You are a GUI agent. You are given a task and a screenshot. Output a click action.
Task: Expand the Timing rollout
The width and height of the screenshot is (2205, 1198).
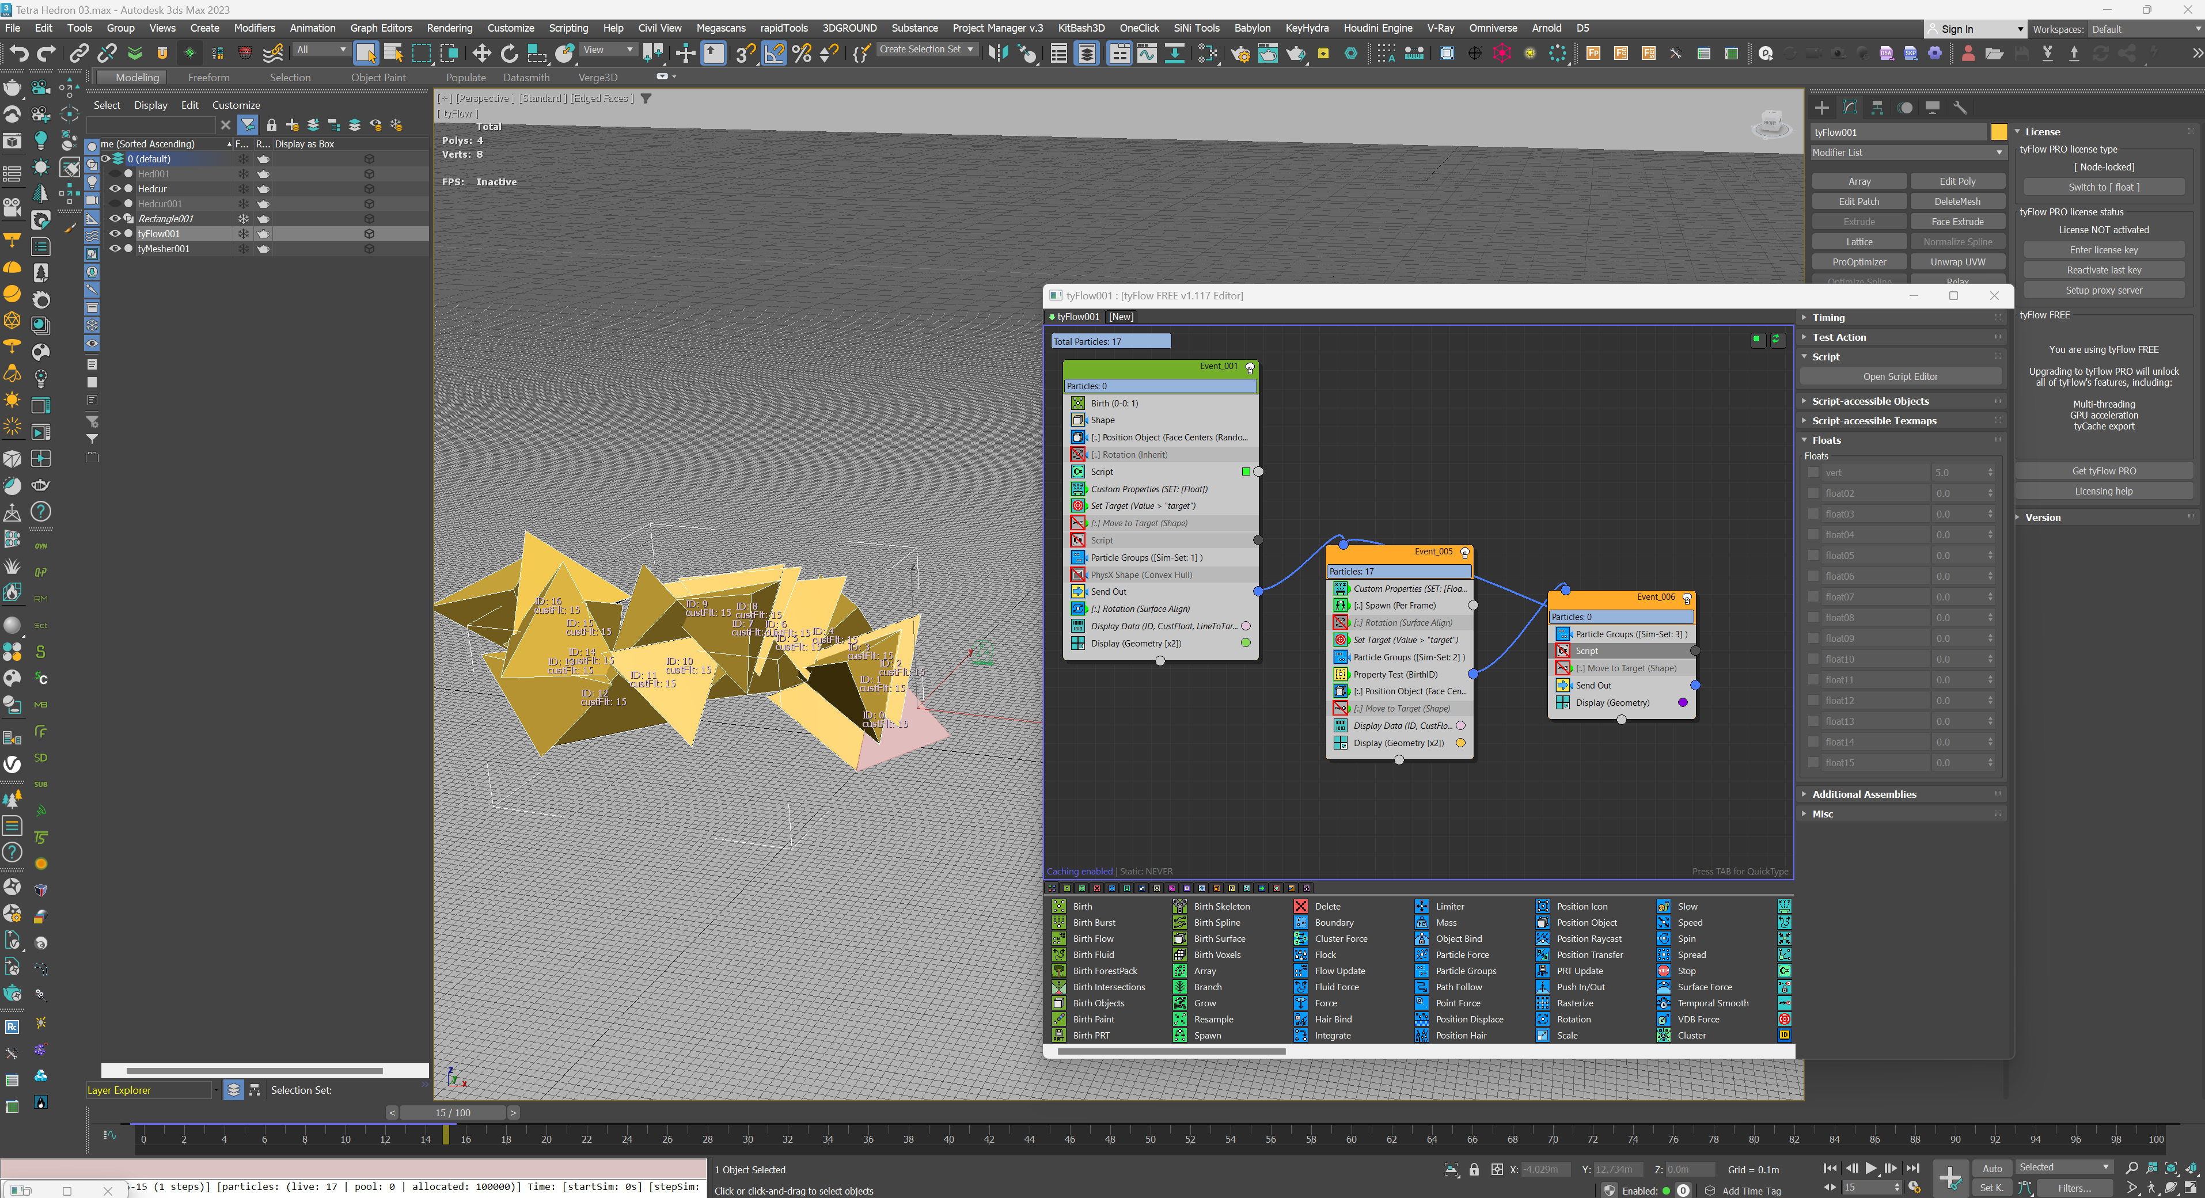click(x=1828, y=317)
